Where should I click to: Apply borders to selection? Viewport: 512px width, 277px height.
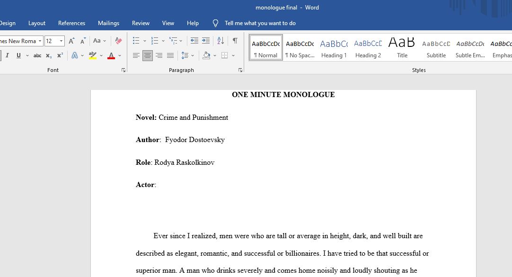[225, 55]
